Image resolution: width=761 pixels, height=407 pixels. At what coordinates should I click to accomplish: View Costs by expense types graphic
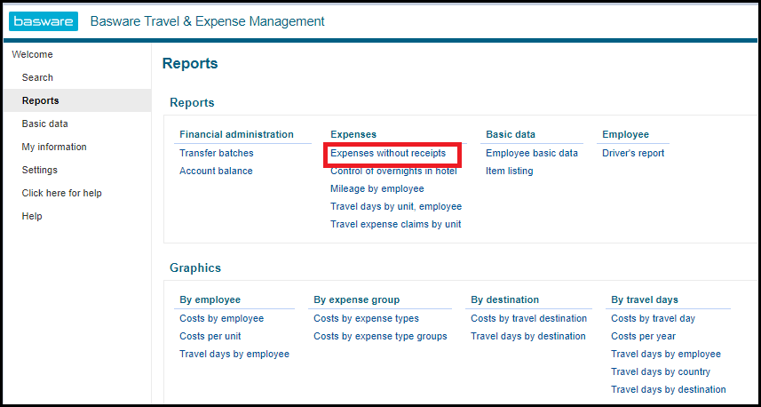[366, 318]
